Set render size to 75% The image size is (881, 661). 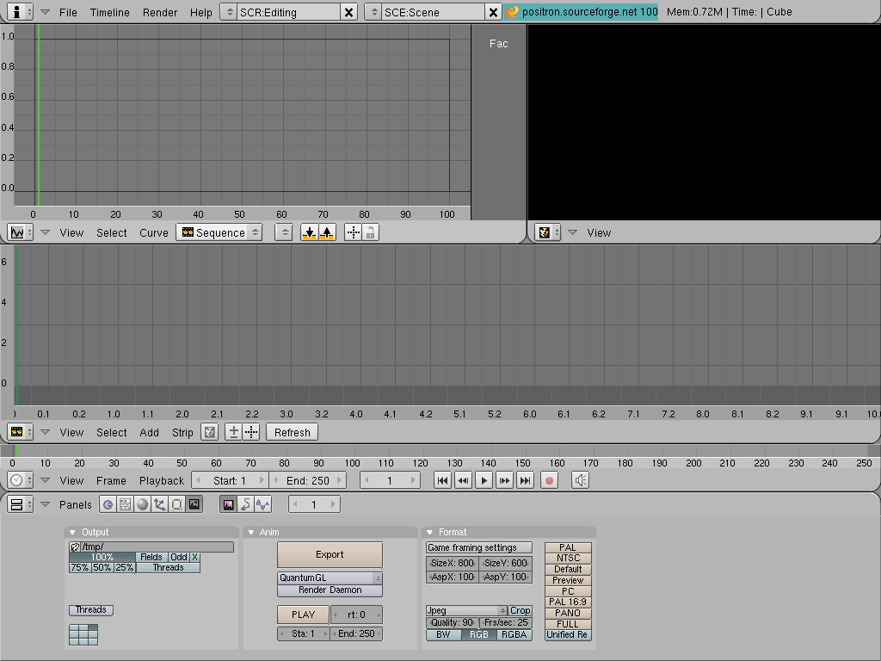[80, 568]
